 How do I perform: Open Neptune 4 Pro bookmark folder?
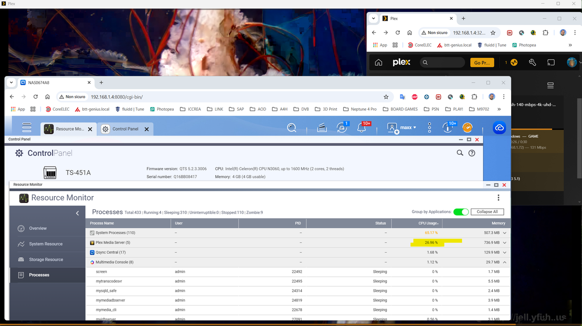pos(360,109)
